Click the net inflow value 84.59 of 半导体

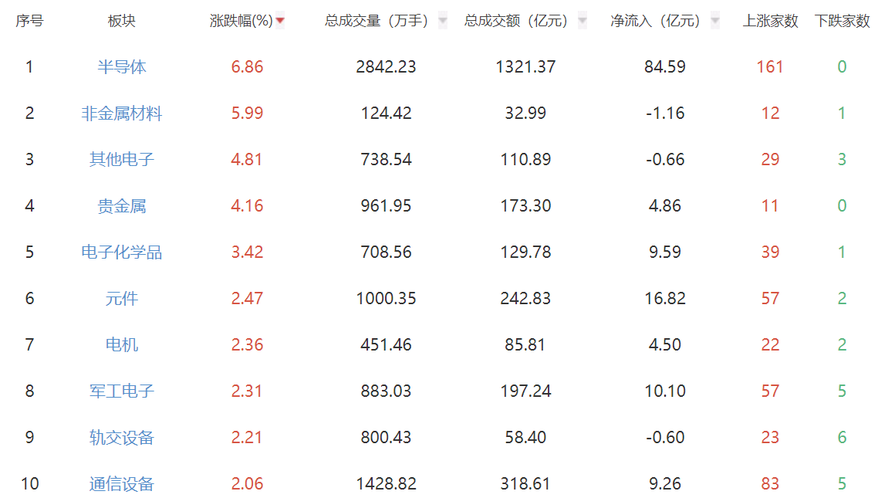tap(664, 66)
